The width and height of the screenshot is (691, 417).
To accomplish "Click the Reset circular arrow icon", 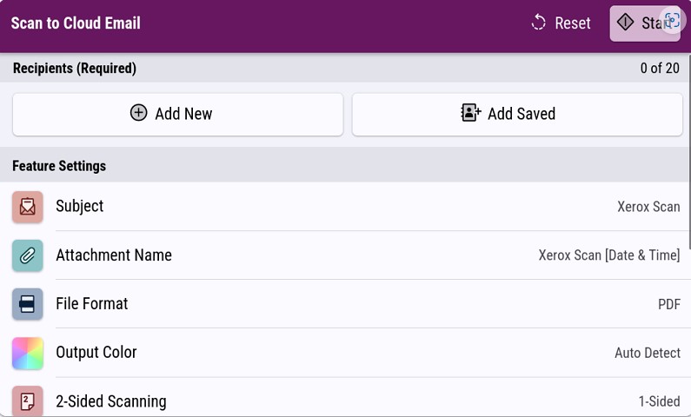I will [x=539, y=23].
